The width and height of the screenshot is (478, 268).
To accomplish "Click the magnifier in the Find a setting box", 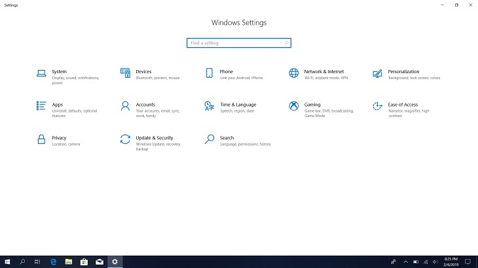I will point(287,43).
